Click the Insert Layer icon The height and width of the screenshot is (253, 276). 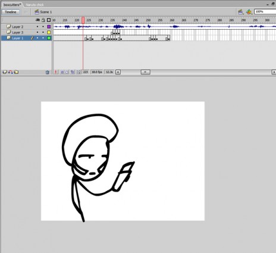[5, 72]
